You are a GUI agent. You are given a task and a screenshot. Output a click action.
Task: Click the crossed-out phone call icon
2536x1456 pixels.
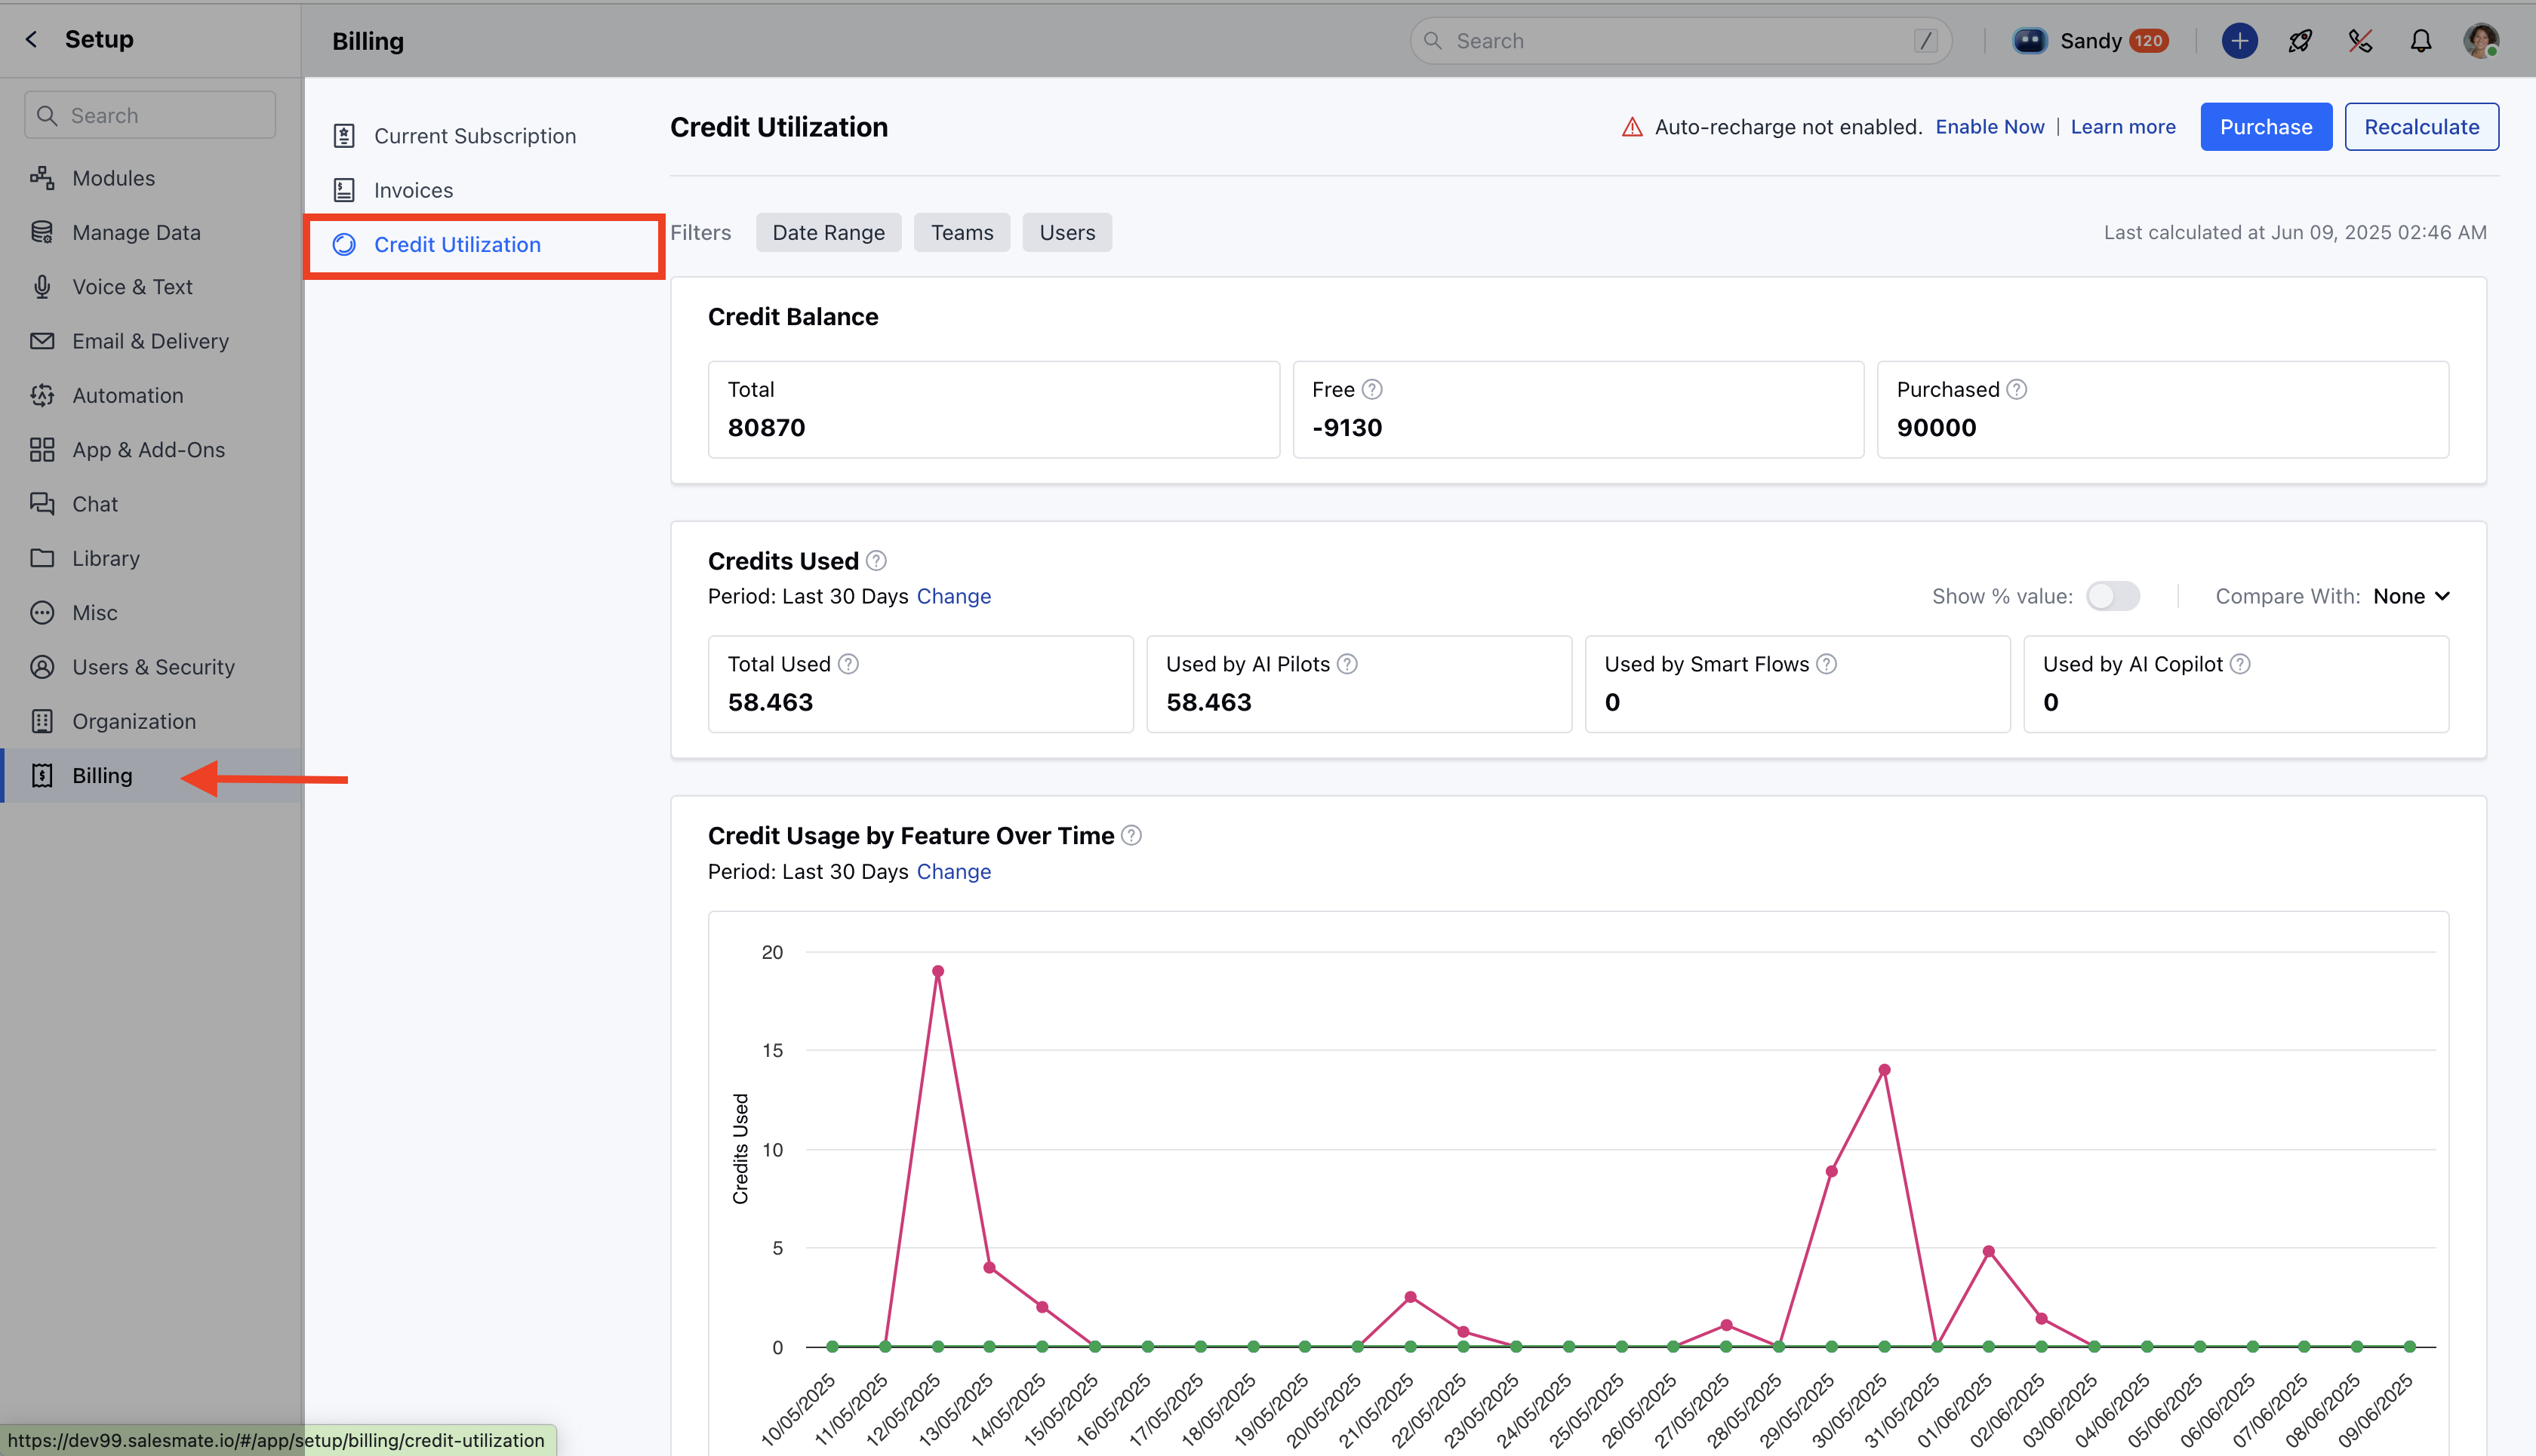(2360, 41)
